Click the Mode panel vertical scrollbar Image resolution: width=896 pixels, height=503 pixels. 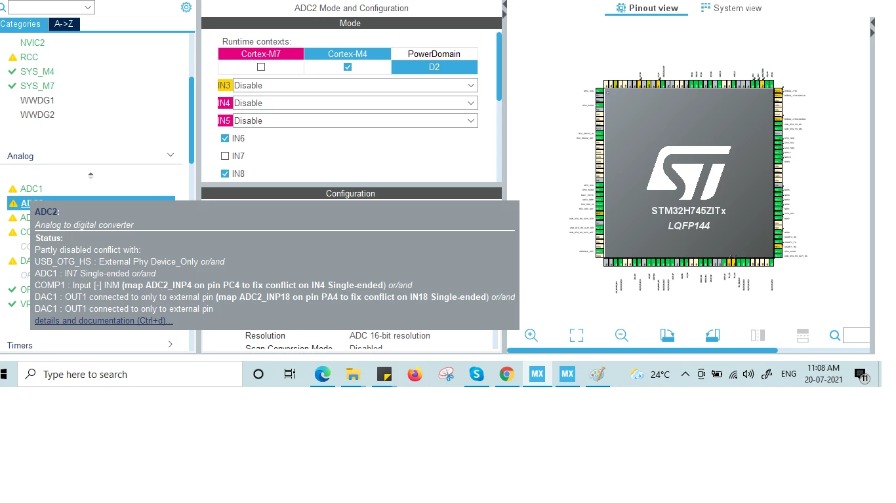click(499, 65)
